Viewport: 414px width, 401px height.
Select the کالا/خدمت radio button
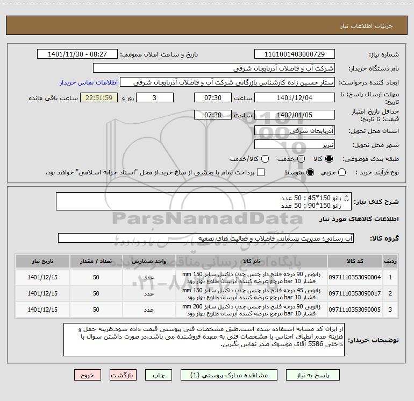[x=265, y=159]
